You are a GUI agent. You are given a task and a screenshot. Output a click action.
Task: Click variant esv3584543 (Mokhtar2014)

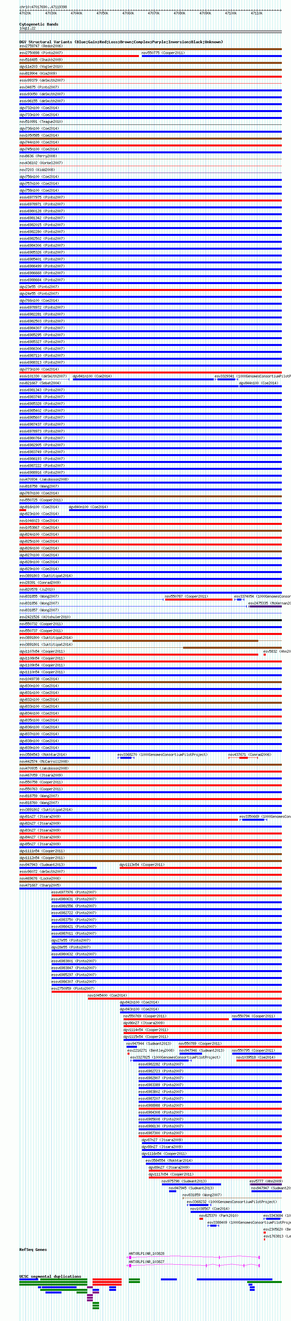tap(43, 755)
